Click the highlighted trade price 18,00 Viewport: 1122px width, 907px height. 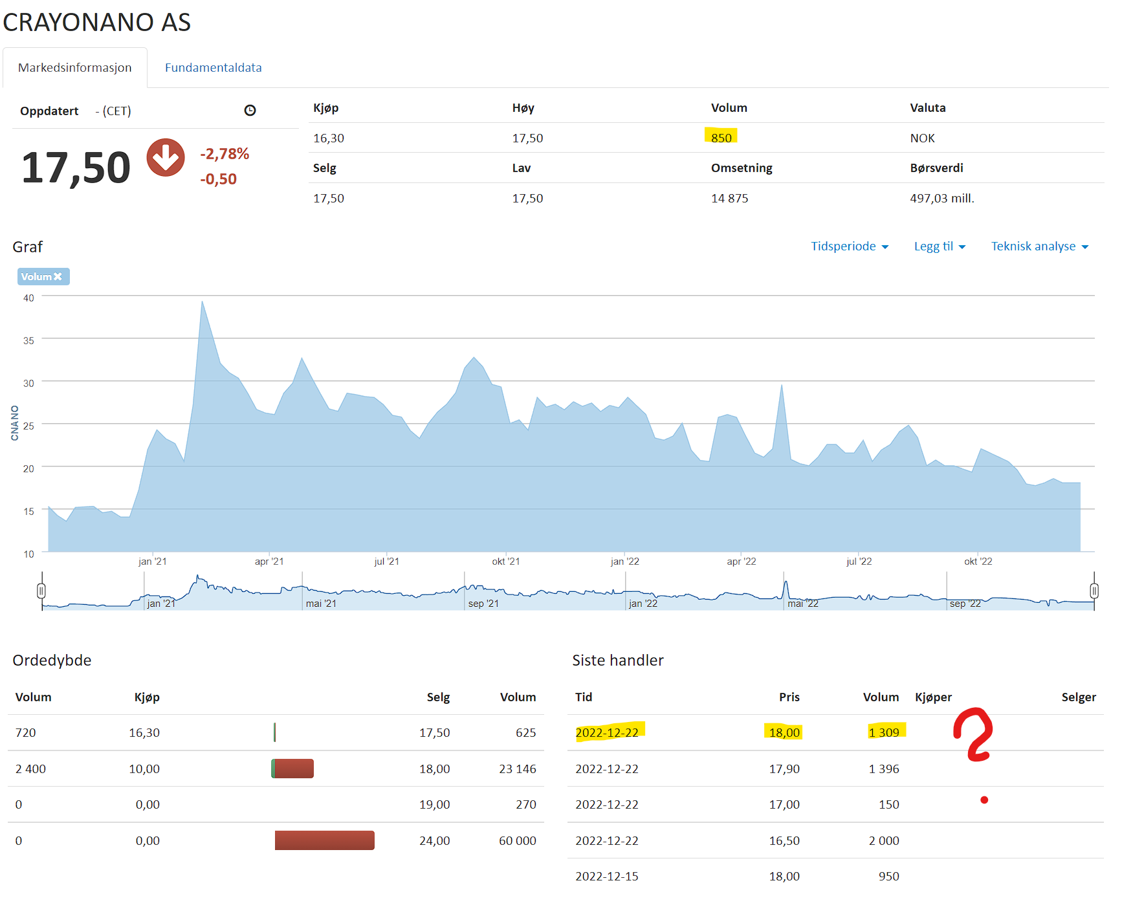pyautogui.click(x=784, y=732)
